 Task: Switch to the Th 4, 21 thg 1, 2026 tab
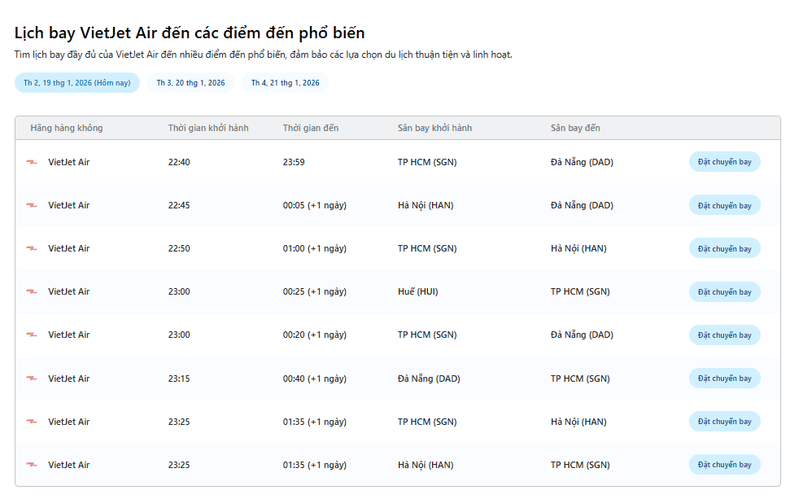coord(285,83)
